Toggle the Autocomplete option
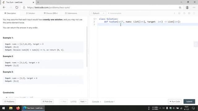This screenshot has width=198, height=111. point(115,13)
